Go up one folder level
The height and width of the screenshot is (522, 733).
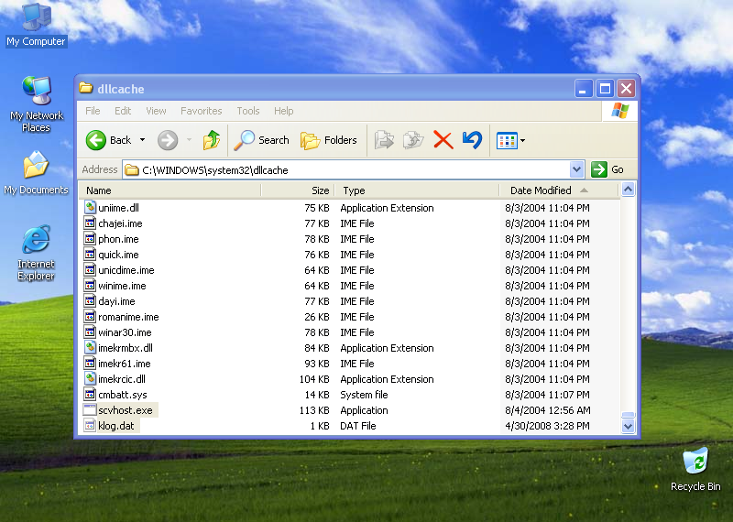(212, 140)
